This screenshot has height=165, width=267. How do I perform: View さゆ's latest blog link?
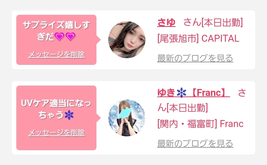click(x=195, y=58)
